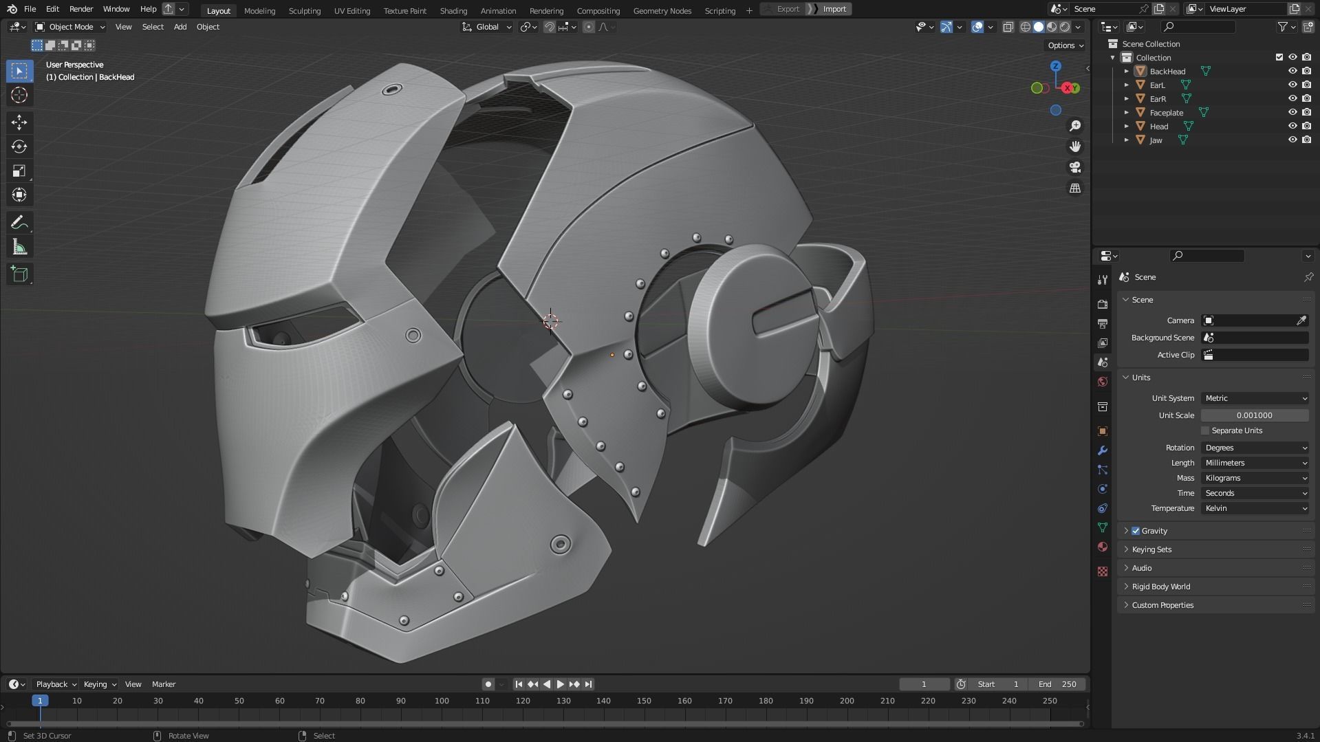Click the outliner search field
This screenshot has width=1320, height=742.
pos(1198,27)
